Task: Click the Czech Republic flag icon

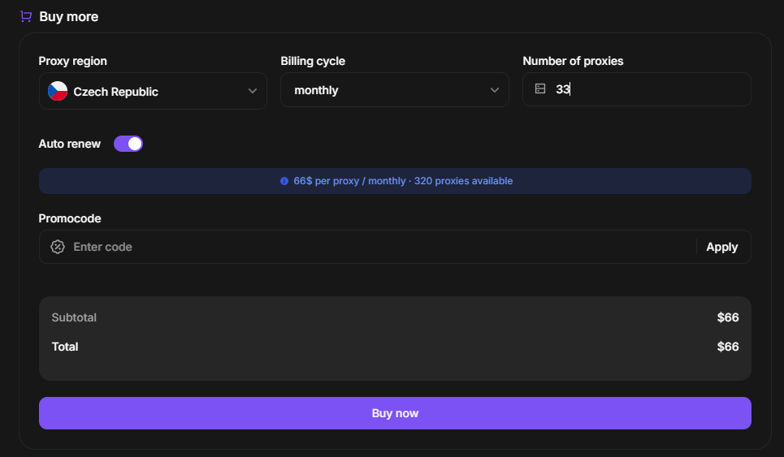Action: [58, 91]
